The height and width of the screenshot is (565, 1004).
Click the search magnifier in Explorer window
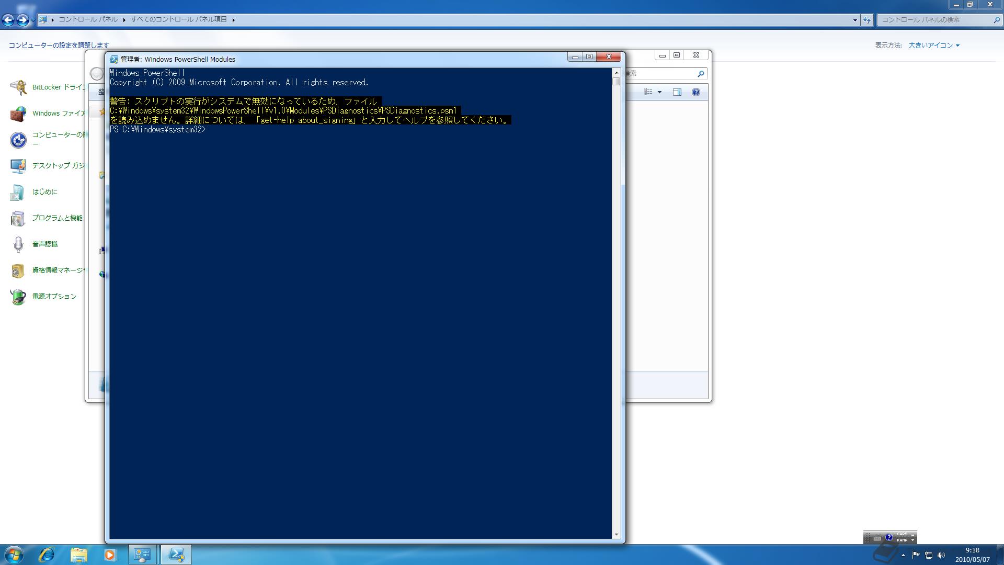701,74
